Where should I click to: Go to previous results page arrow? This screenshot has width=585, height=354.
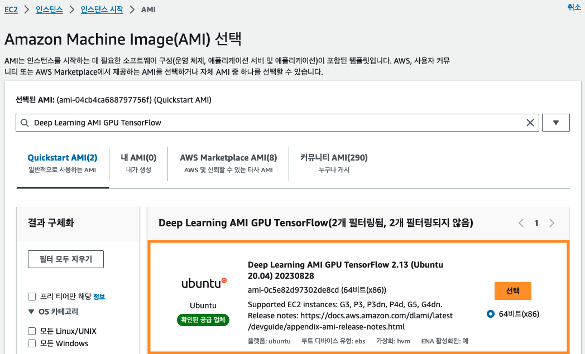[521, 223]
